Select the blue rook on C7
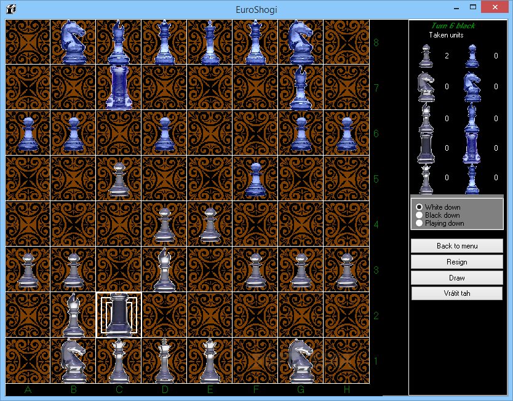This screenshot has width=513, height=401. pyautogui.click(x=119, y=87)
